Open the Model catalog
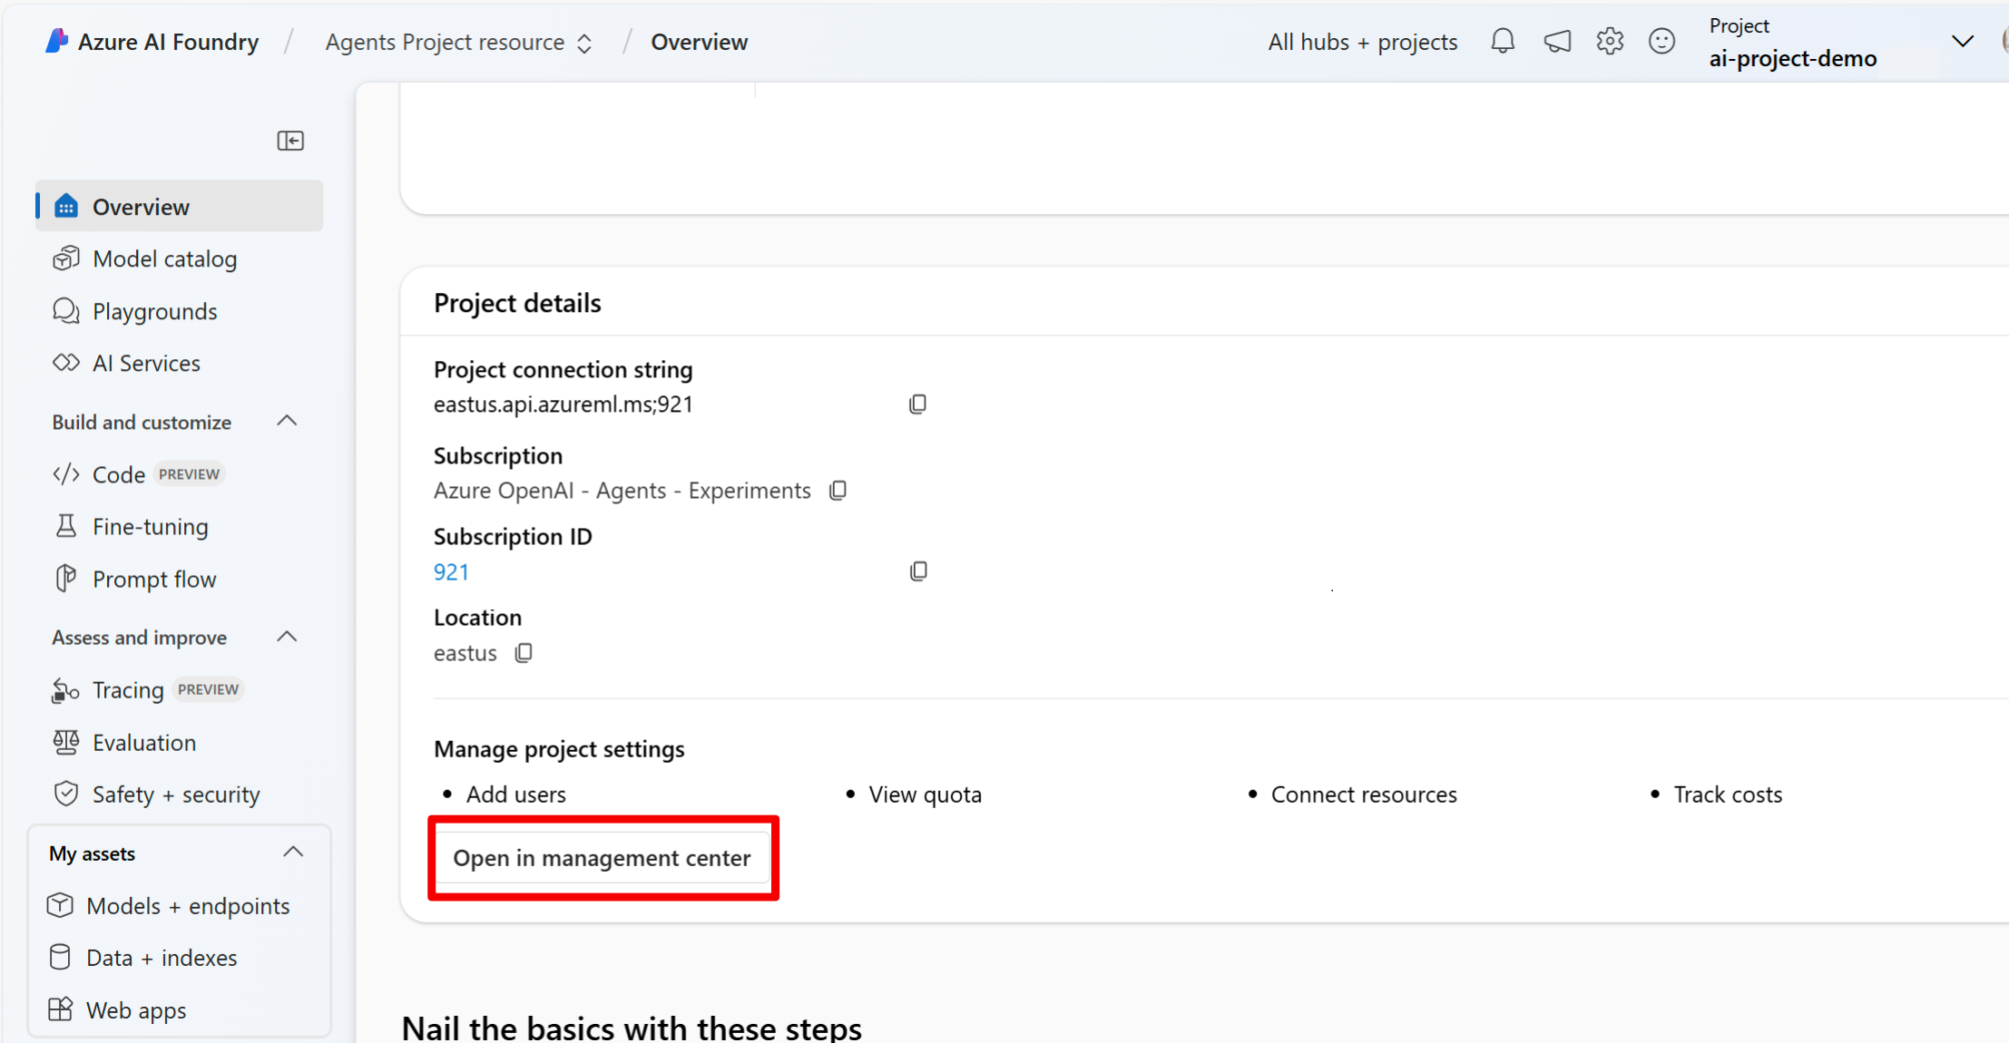The width and height of the screenshot is (2009, 1043). click(x=163, y=258)
